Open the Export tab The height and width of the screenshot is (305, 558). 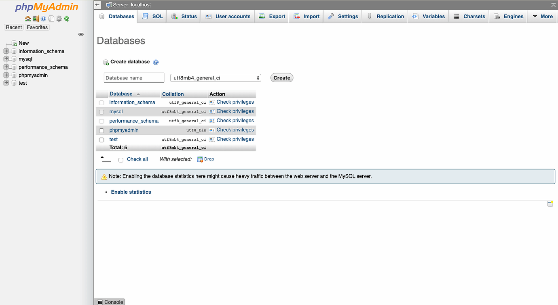click(271, 16)
